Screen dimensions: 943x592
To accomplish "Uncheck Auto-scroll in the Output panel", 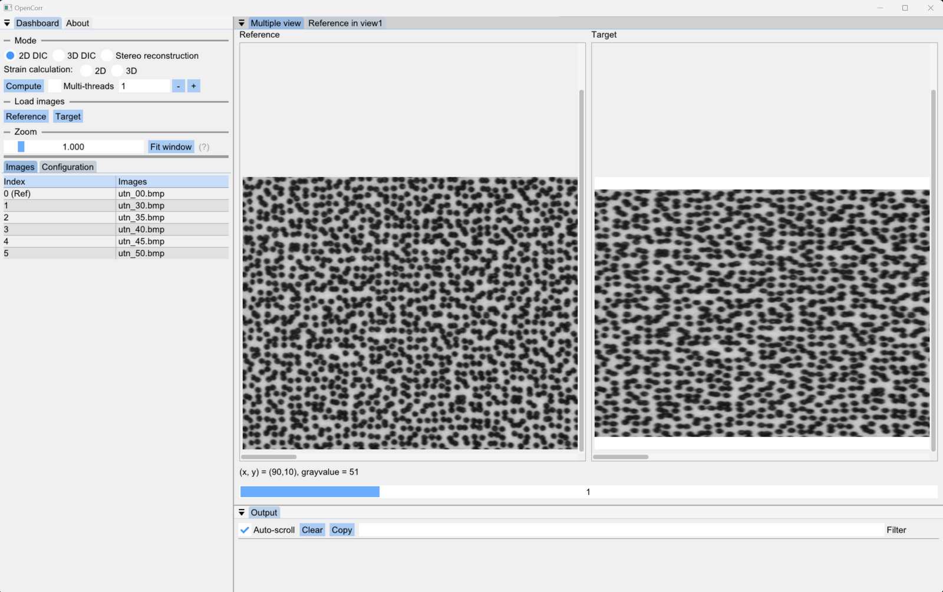I will (x=245, y=530).
